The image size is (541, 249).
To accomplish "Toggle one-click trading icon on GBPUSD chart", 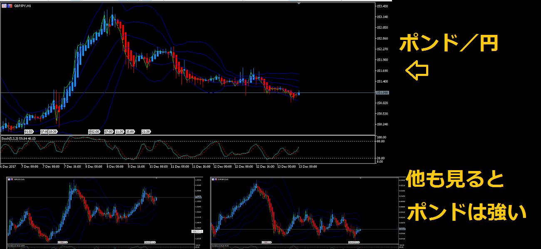I will point(9,180).
